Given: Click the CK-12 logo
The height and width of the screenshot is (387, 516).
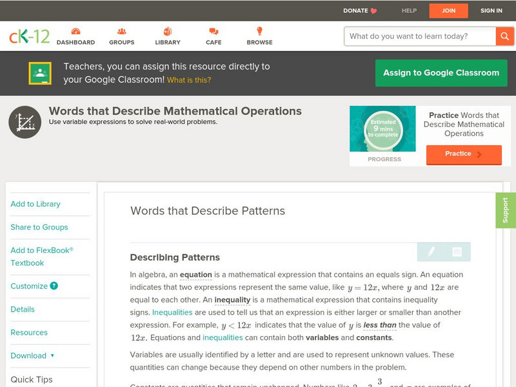Looking at the screenshot, I should tap(29, 36).
